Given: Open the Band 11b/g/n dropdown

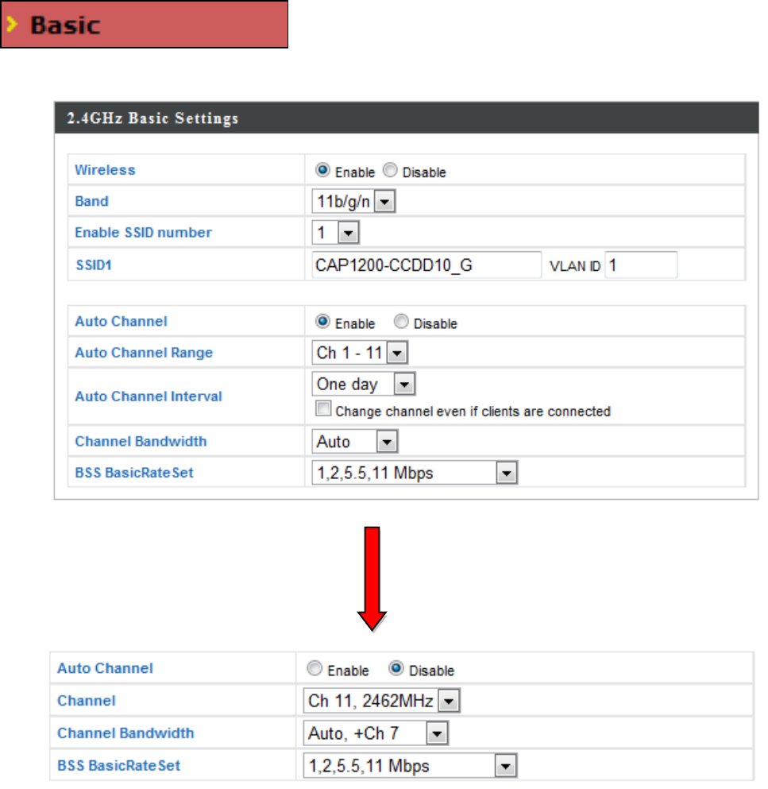Looking at the screenshot, I should pos(353,201).
